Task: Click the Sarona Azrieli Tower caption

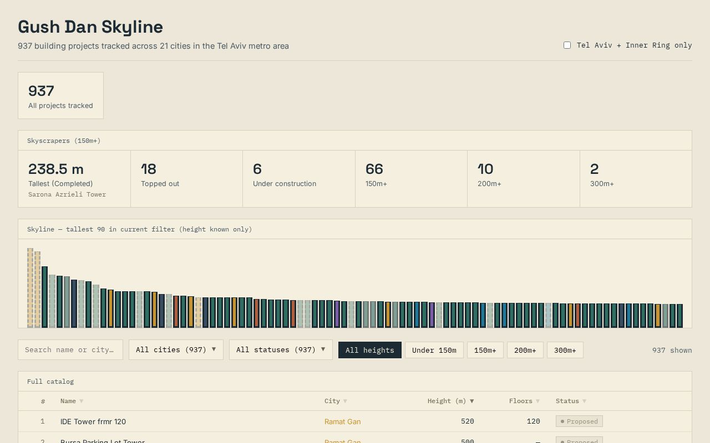Action: click(67, 194)
